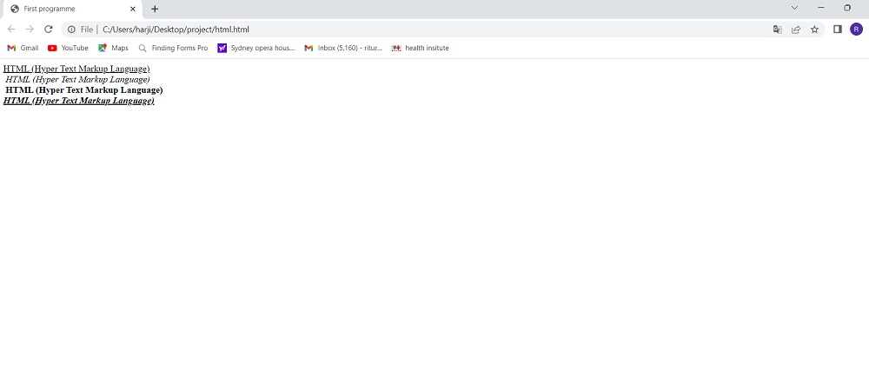Open the YouTube bookmark

coord(68,48)
